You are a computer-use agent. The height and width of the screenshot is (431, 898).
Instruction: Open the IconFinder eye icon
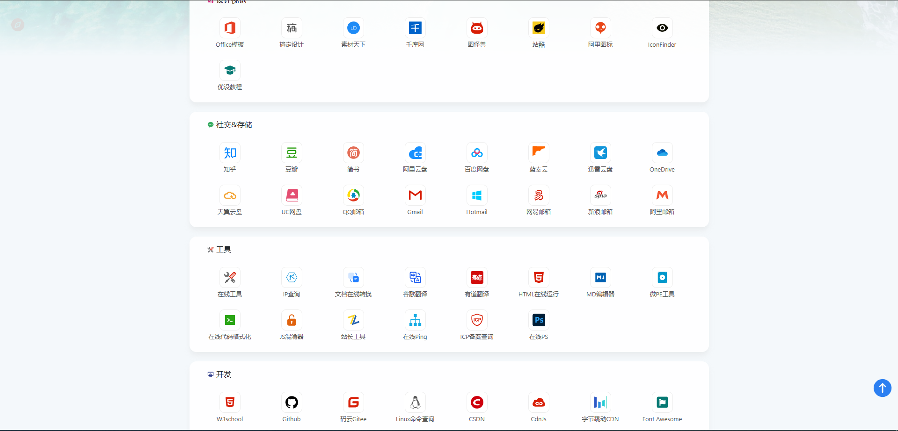point(662,28)
